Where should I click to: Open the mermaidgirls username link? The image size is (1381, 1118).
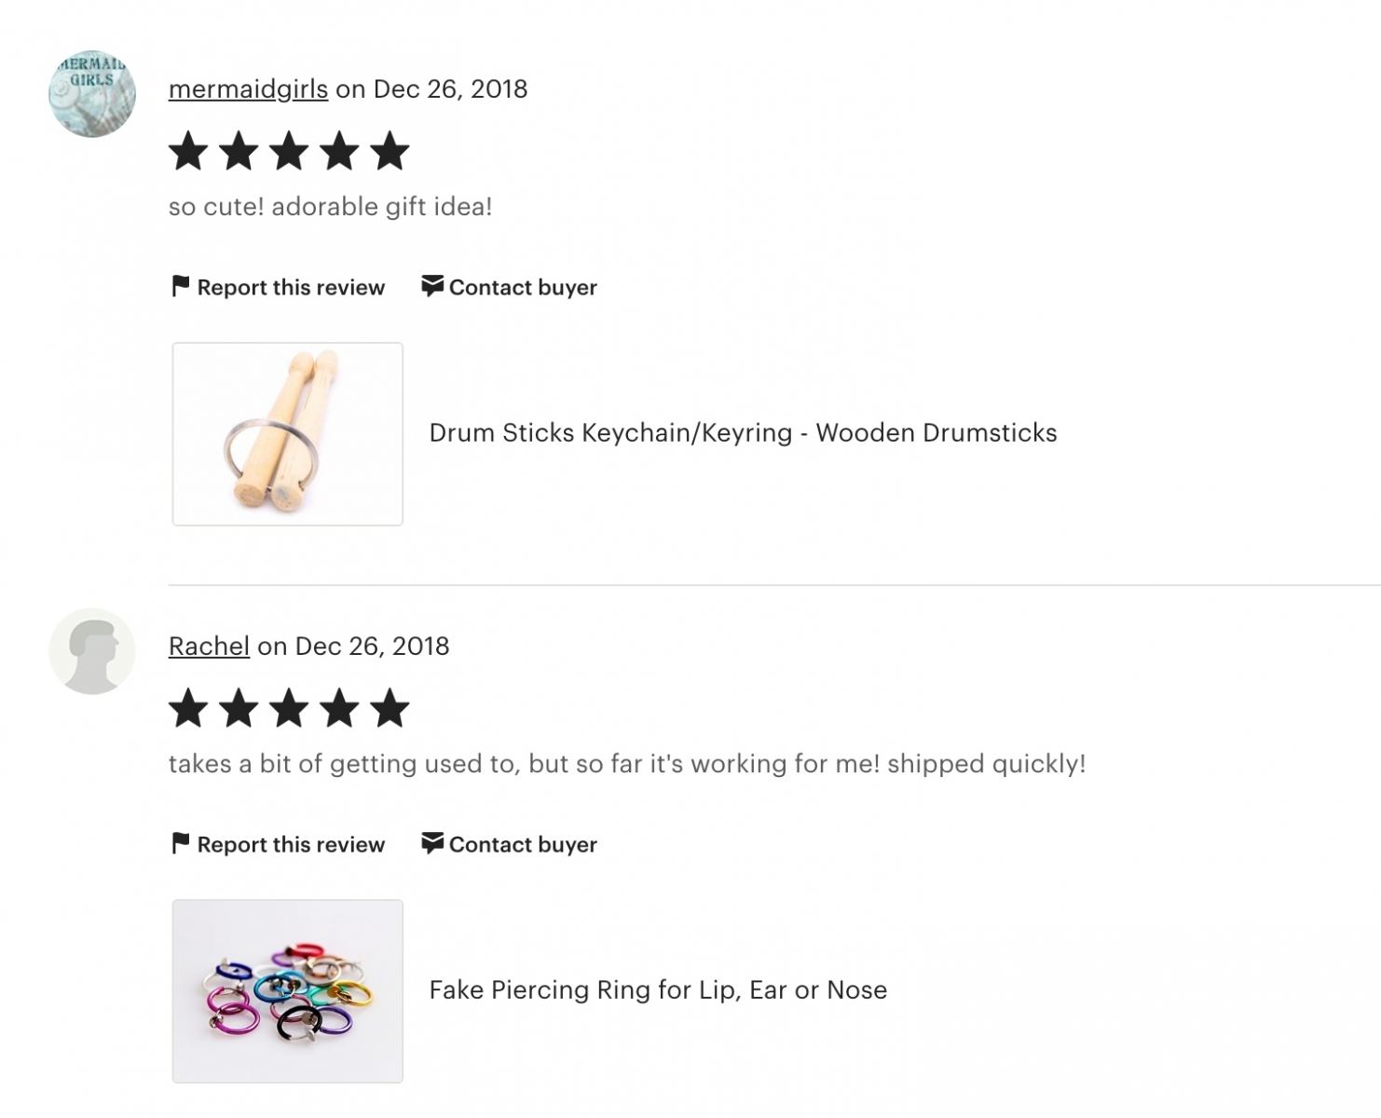click(x=248, y=89)
